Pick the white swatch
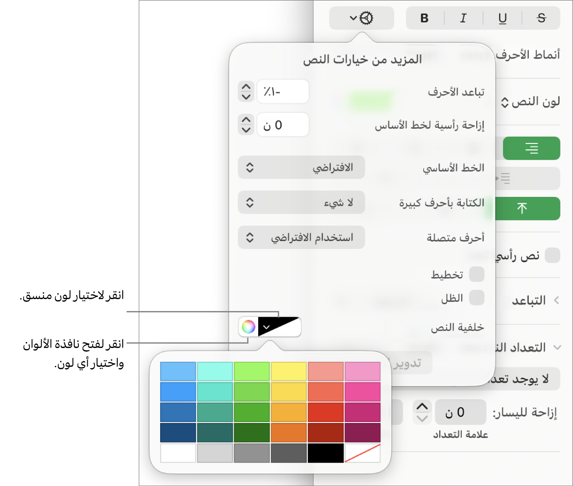 [x=178, y=453]
